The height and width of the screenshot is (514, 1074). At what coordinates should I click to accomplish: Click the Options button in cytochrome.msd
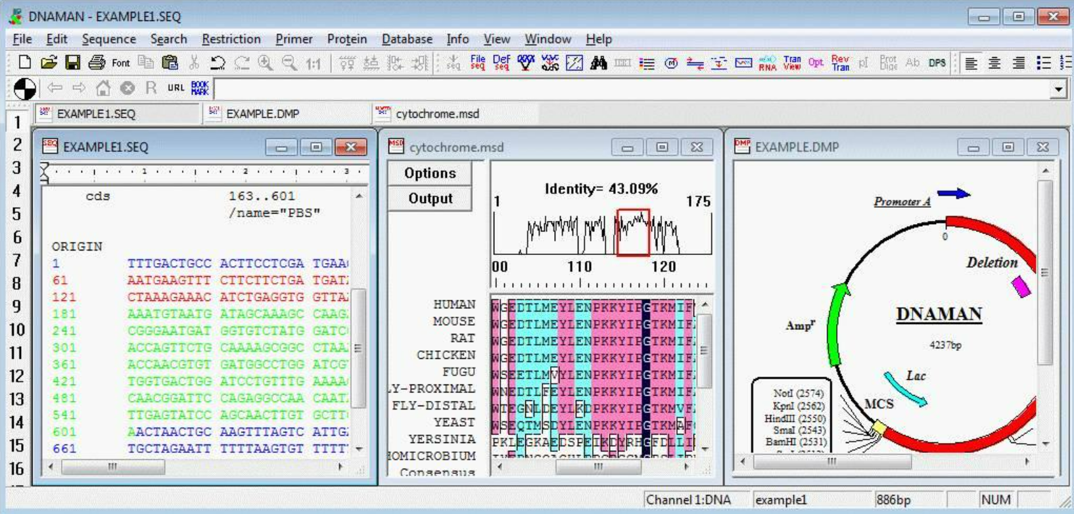(430, 173)
